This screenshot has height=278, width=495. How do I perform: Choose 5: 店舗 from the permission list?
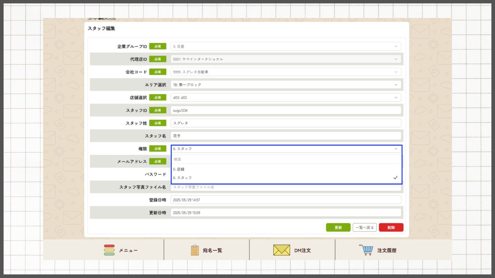pyautogui.click(x=285, y=169)
